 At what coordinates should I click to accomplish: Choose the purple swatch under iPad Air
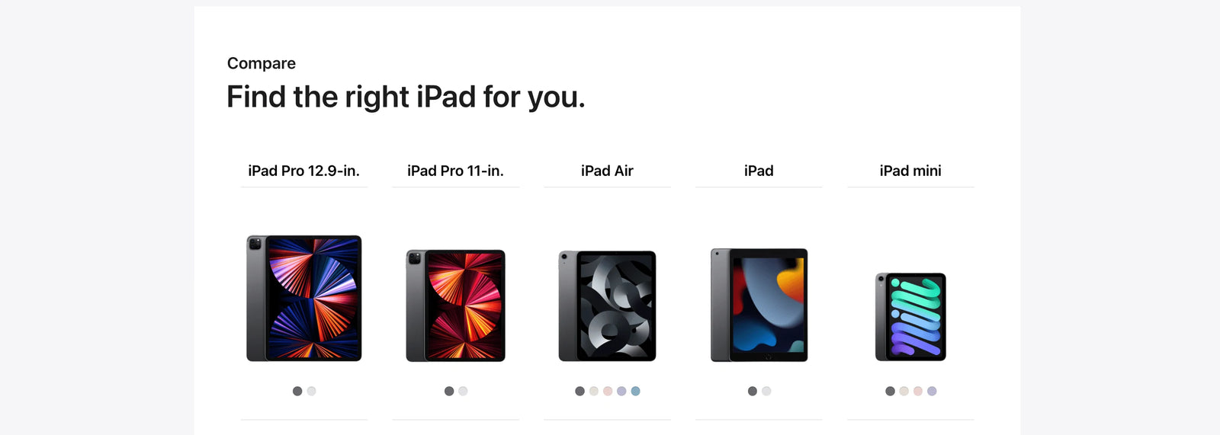(x=621, y=391)
